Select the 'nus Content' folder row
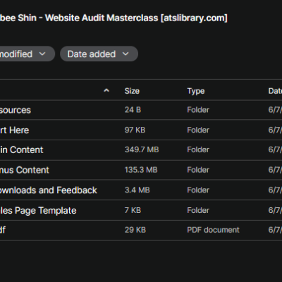 tap(141, 170)
